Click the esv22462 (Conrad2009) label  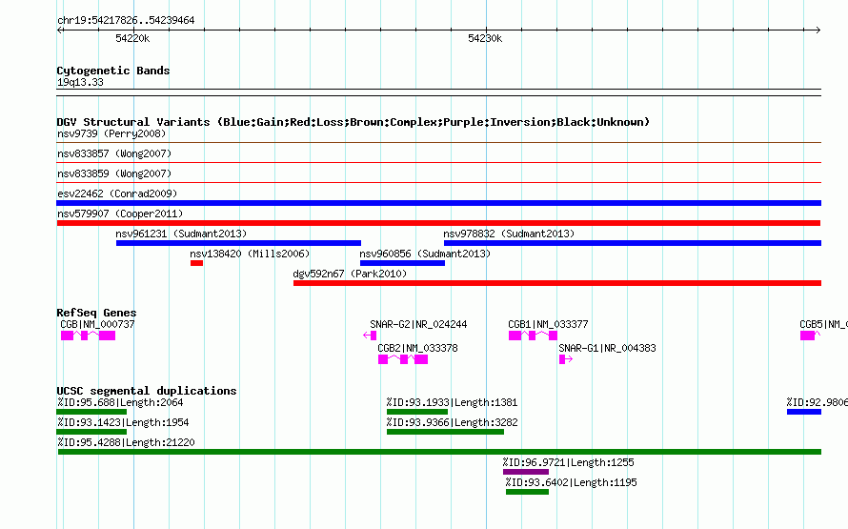click(x=117, y=193)
